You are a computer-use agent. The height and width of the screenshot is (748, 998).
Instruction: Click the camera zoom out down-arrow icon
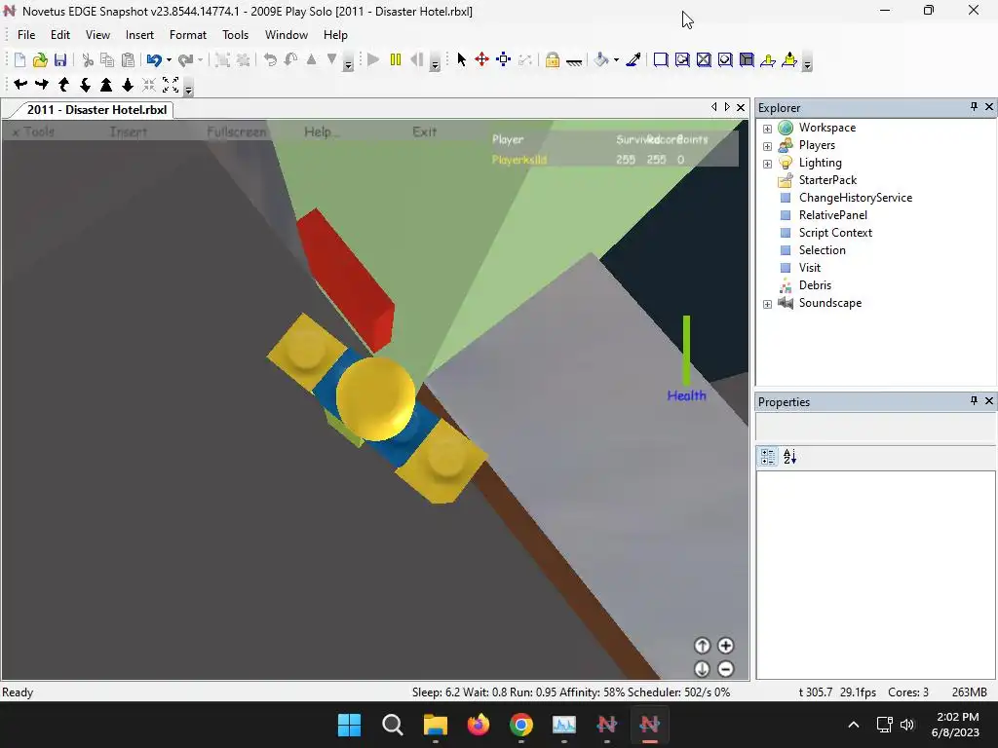click(x=128, y=84)
